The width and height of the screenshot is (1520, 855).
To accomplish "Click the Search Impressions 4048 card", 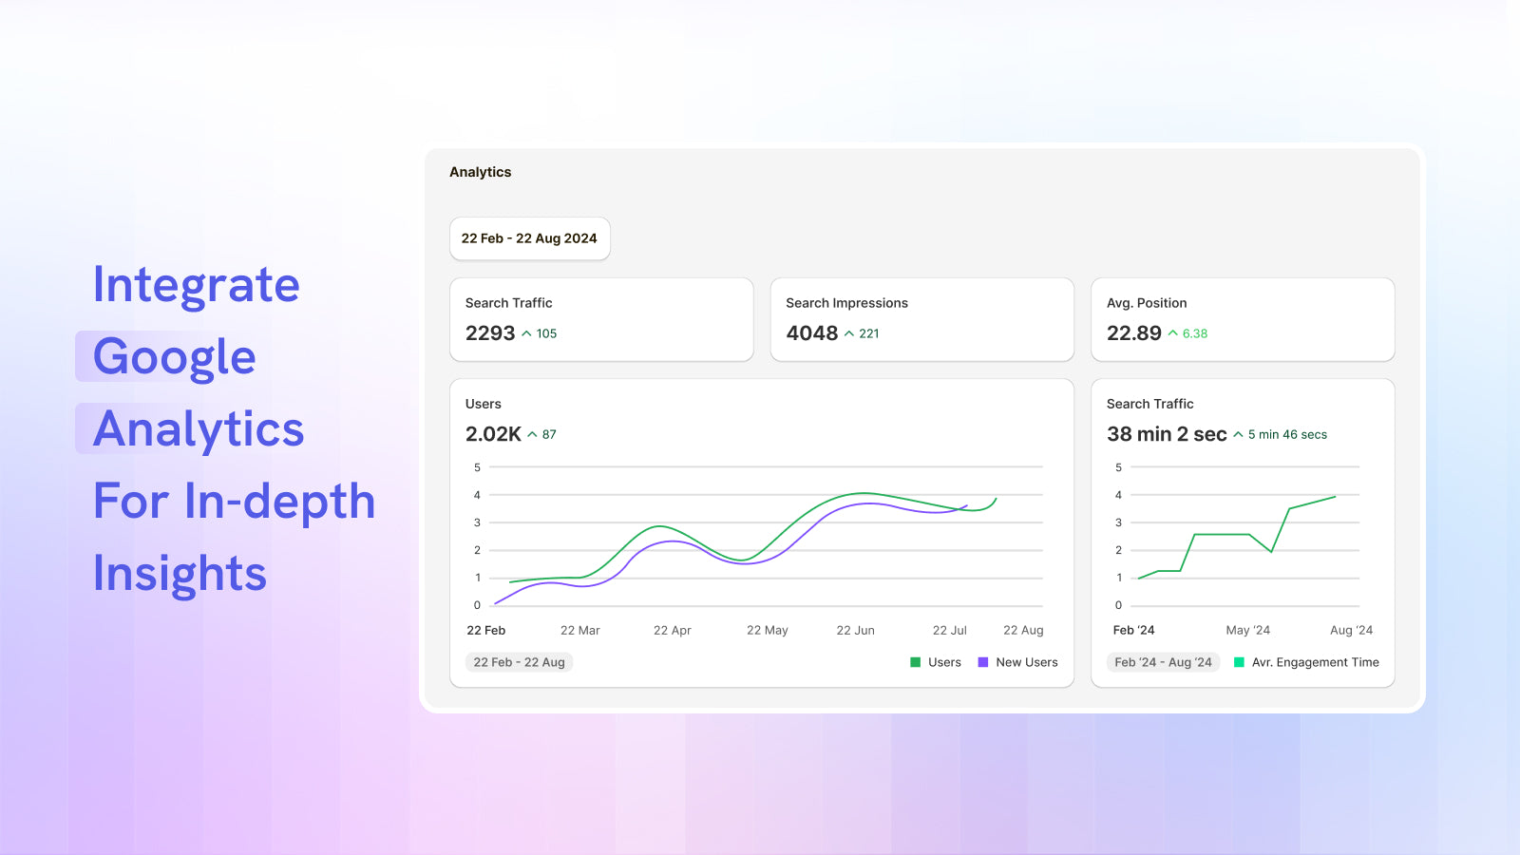I will (921, 319).
